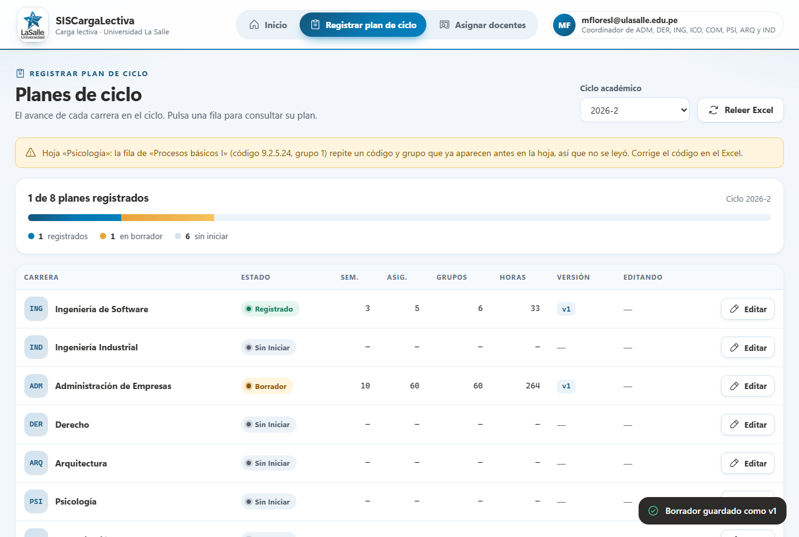This screenshot has height=537, width=799.
Task: Click the CARRERA column header
Action: click(41, 277)
